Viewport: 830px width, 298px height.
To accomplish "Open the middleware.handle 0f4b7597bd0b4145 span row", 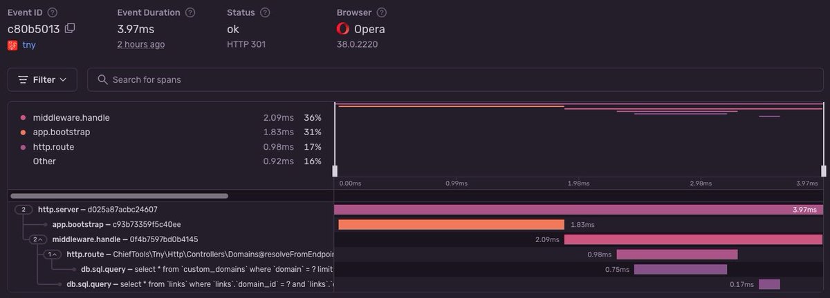I will click(x=415, y=239).
